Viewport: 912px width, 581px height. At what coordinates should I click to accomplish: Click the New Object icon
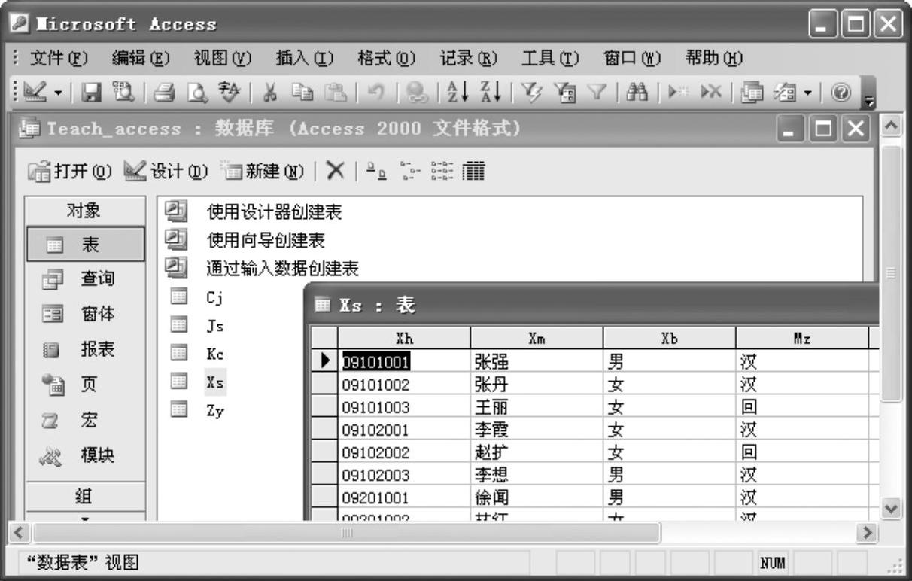(785, 93)
